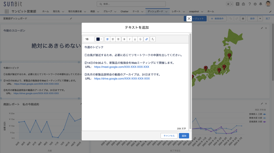Screen dimensions: 274x153
Task: Click the global search field
Action: click(131, 4)
